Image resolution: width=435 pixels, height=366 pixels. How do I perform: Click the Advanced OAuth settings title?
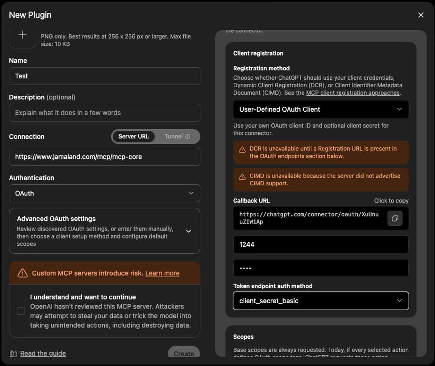coord(56,219)
